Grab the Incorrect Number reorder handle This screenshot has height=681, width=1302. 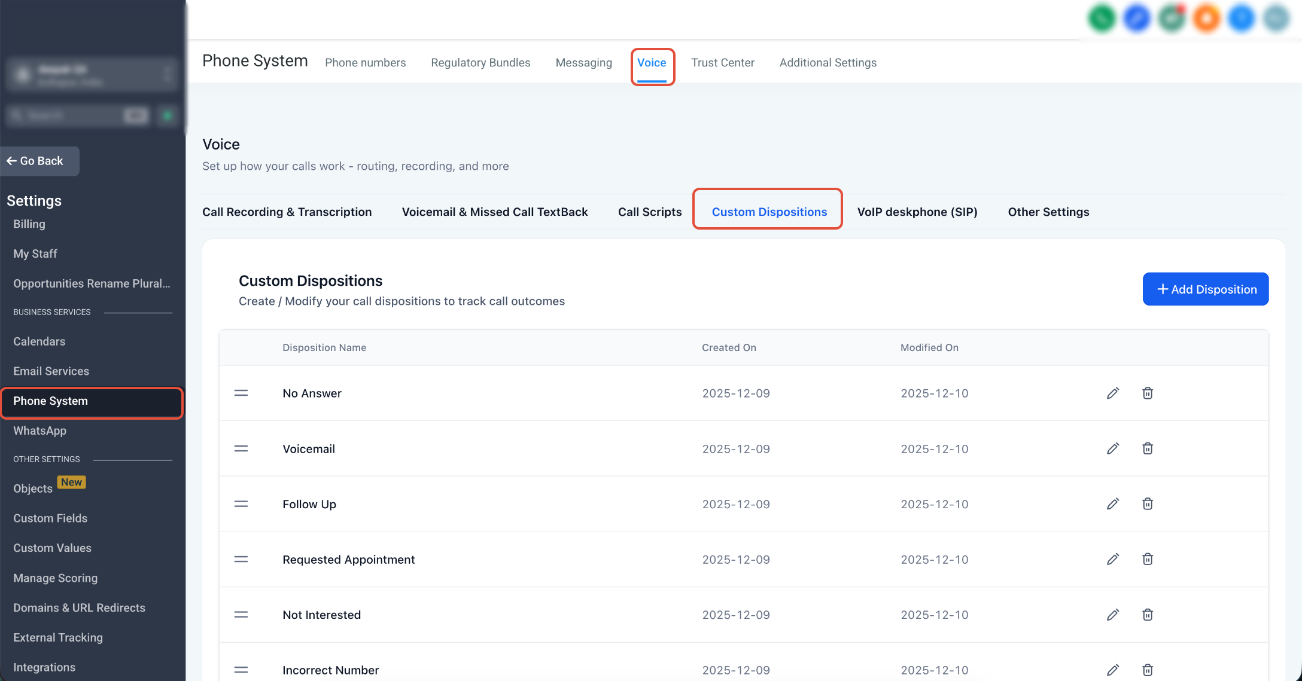241,670
